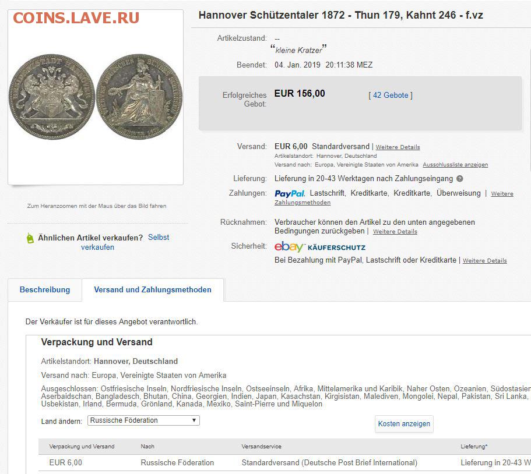The width and height of the screenshot is (531, 474).
Task: Select the Versand und Zahlungsmethoden tab
Action: tap(153, 289)
